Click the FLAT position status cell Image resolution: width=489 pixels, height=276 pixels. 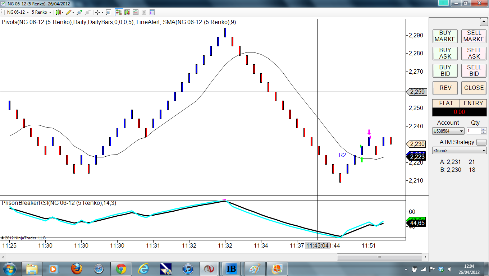(446, 103)
